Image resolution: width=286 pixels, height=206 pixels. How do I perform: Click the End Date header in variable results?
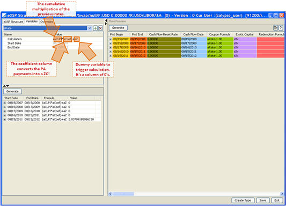click(32, 98)
